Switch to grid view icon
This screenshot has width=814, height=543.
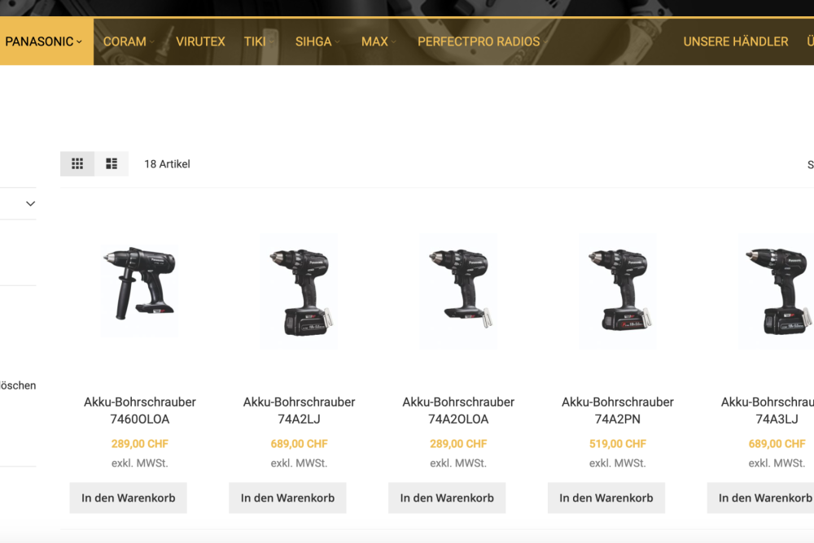(77, 164)
